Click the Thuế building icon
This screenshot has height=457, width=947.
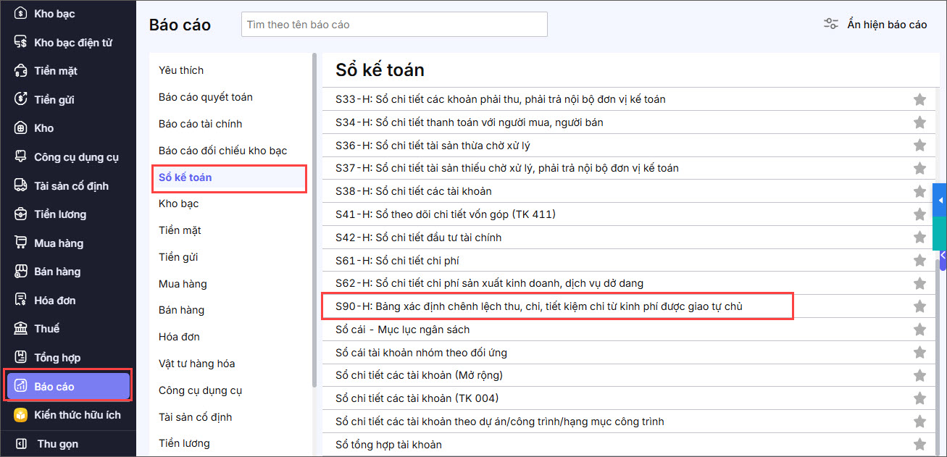21,329
